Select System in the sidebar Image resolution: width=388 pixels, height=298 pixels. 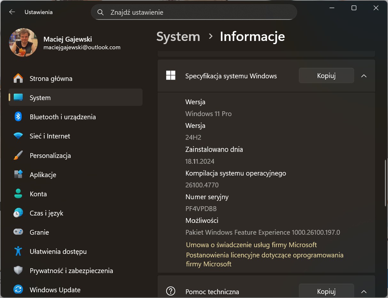[x=76, y=98]
